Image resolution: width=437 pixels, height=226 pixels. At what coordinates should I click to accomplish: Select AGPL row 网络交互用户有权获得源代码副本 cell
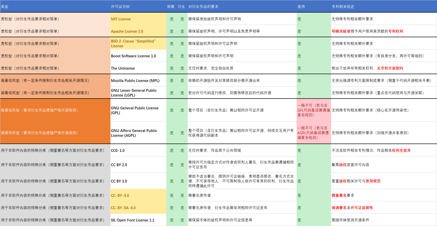(x=242, y=133)
